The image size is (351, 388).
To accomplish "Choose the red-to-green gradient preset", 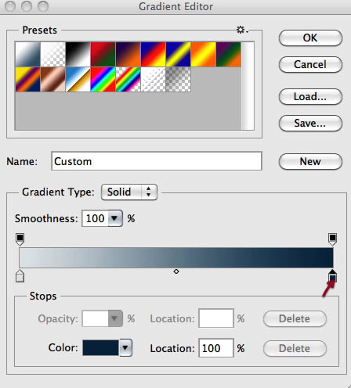I will pos(103,55).
